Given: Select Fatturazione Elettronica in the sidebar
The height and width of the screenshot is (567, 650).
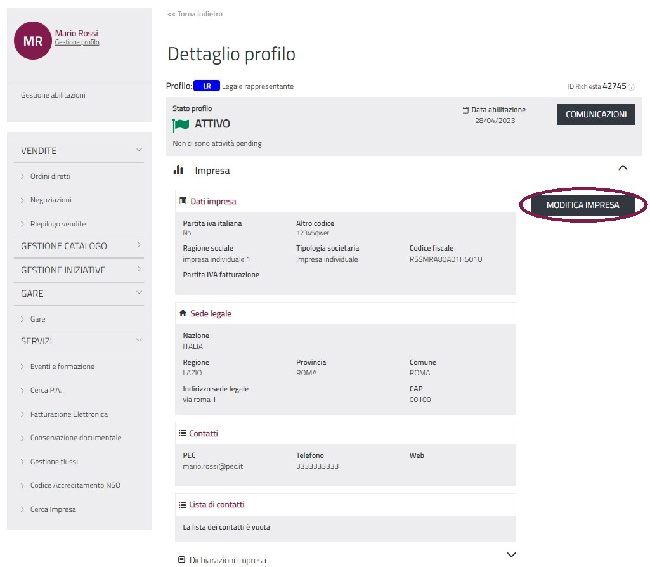Looking at the screenshot, I should [68, 414].
